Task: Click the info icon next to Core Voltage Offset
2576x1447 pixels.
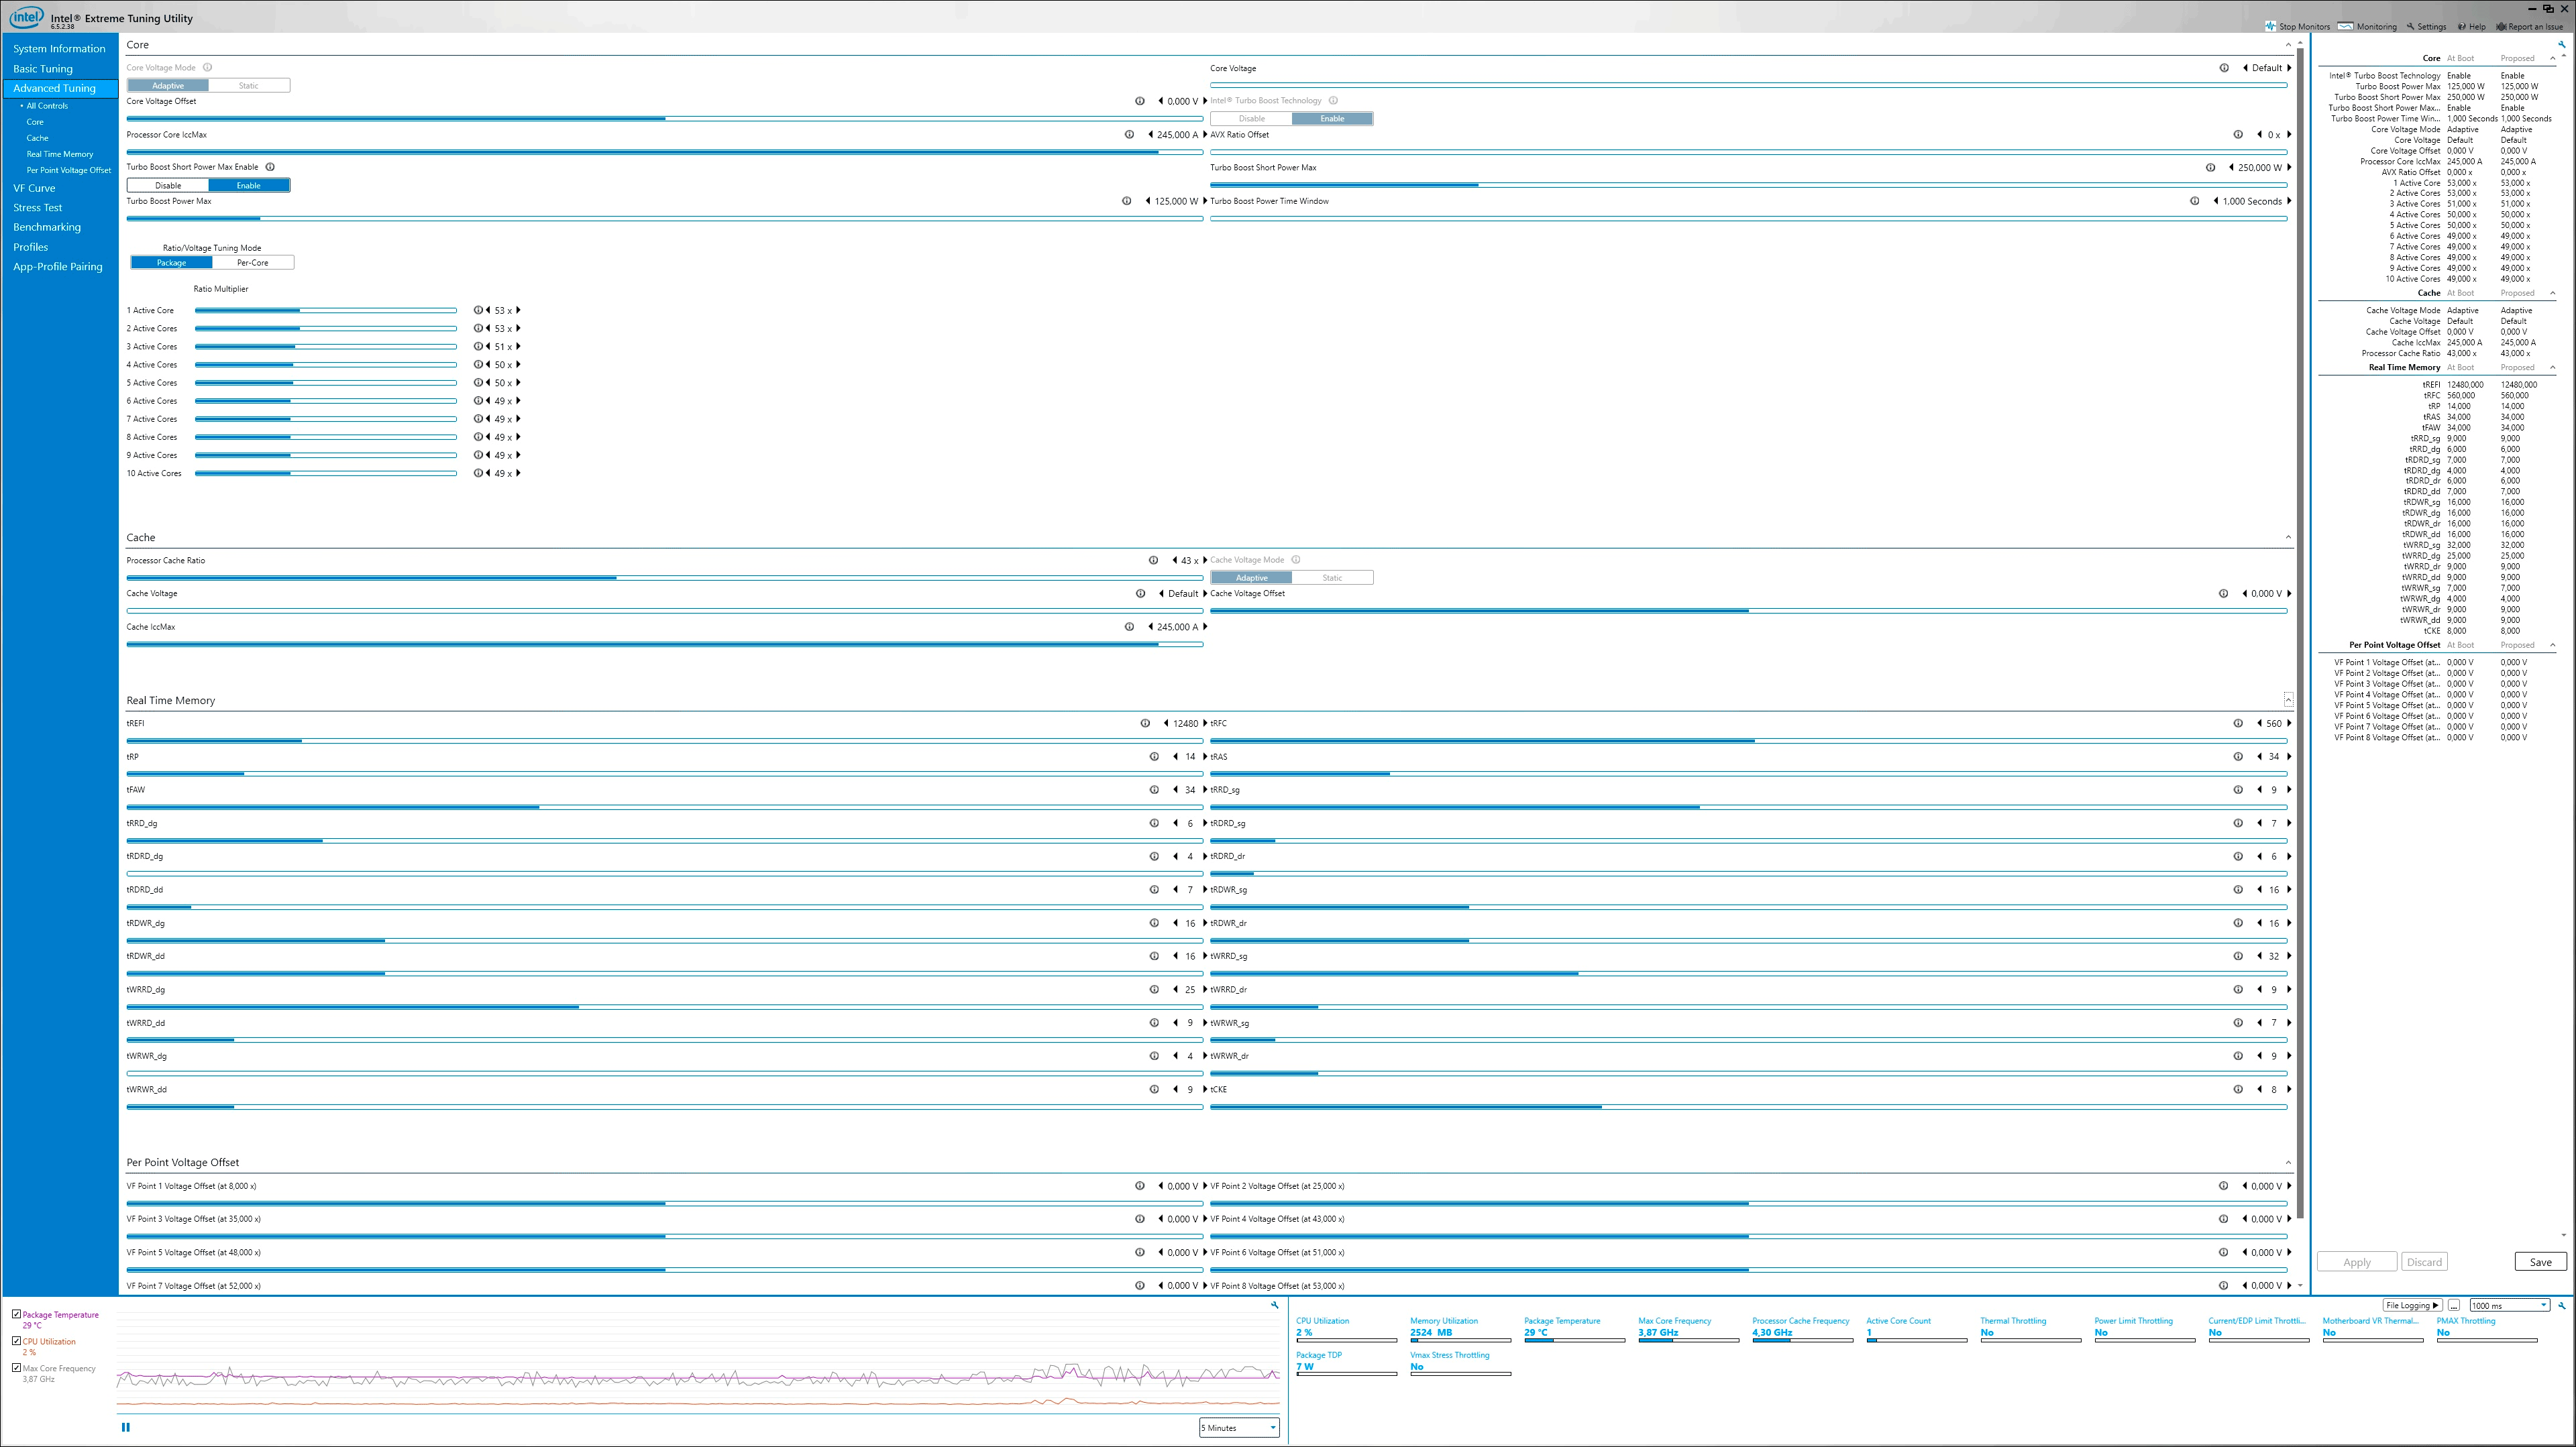Action: point(1140,101)
